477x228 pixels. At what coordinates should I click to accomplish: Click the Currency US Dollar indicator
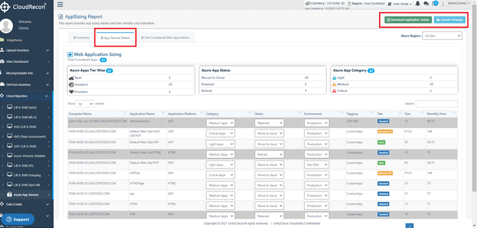325,4
